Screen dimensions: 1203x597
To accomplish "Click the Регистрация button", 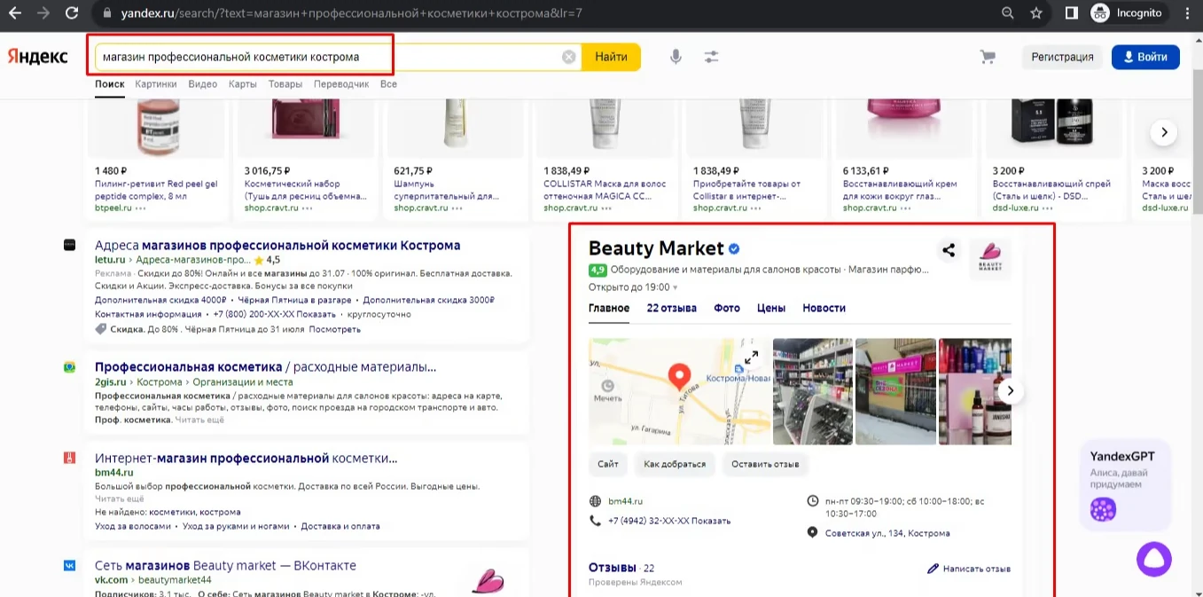I will click(1062, 57).
